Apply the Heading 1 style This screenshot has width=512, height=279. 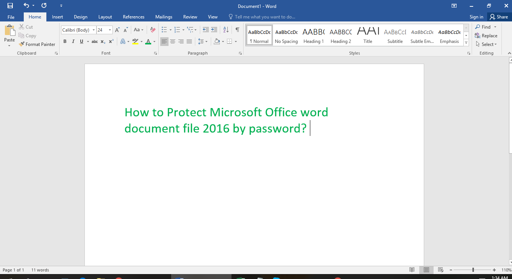point(313,35)
